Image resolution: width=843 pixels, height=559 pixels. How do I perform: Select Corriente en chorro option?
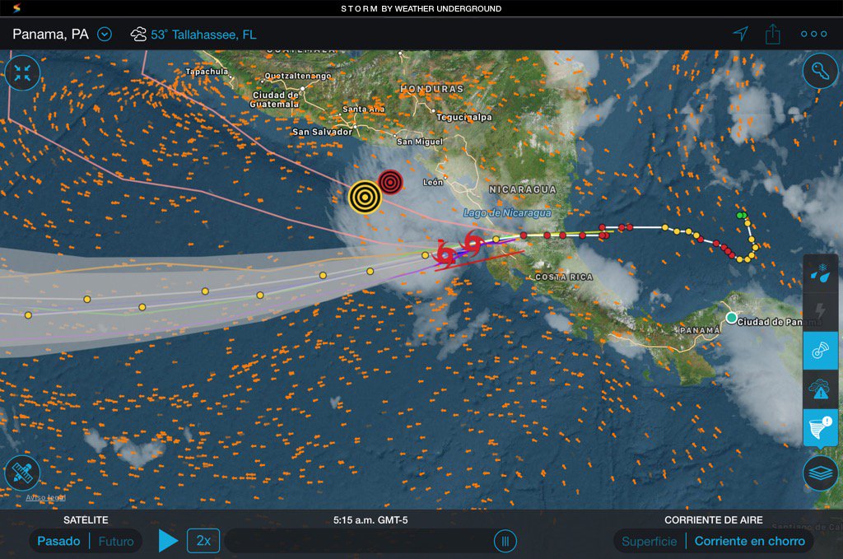click(x=749, y=541)
